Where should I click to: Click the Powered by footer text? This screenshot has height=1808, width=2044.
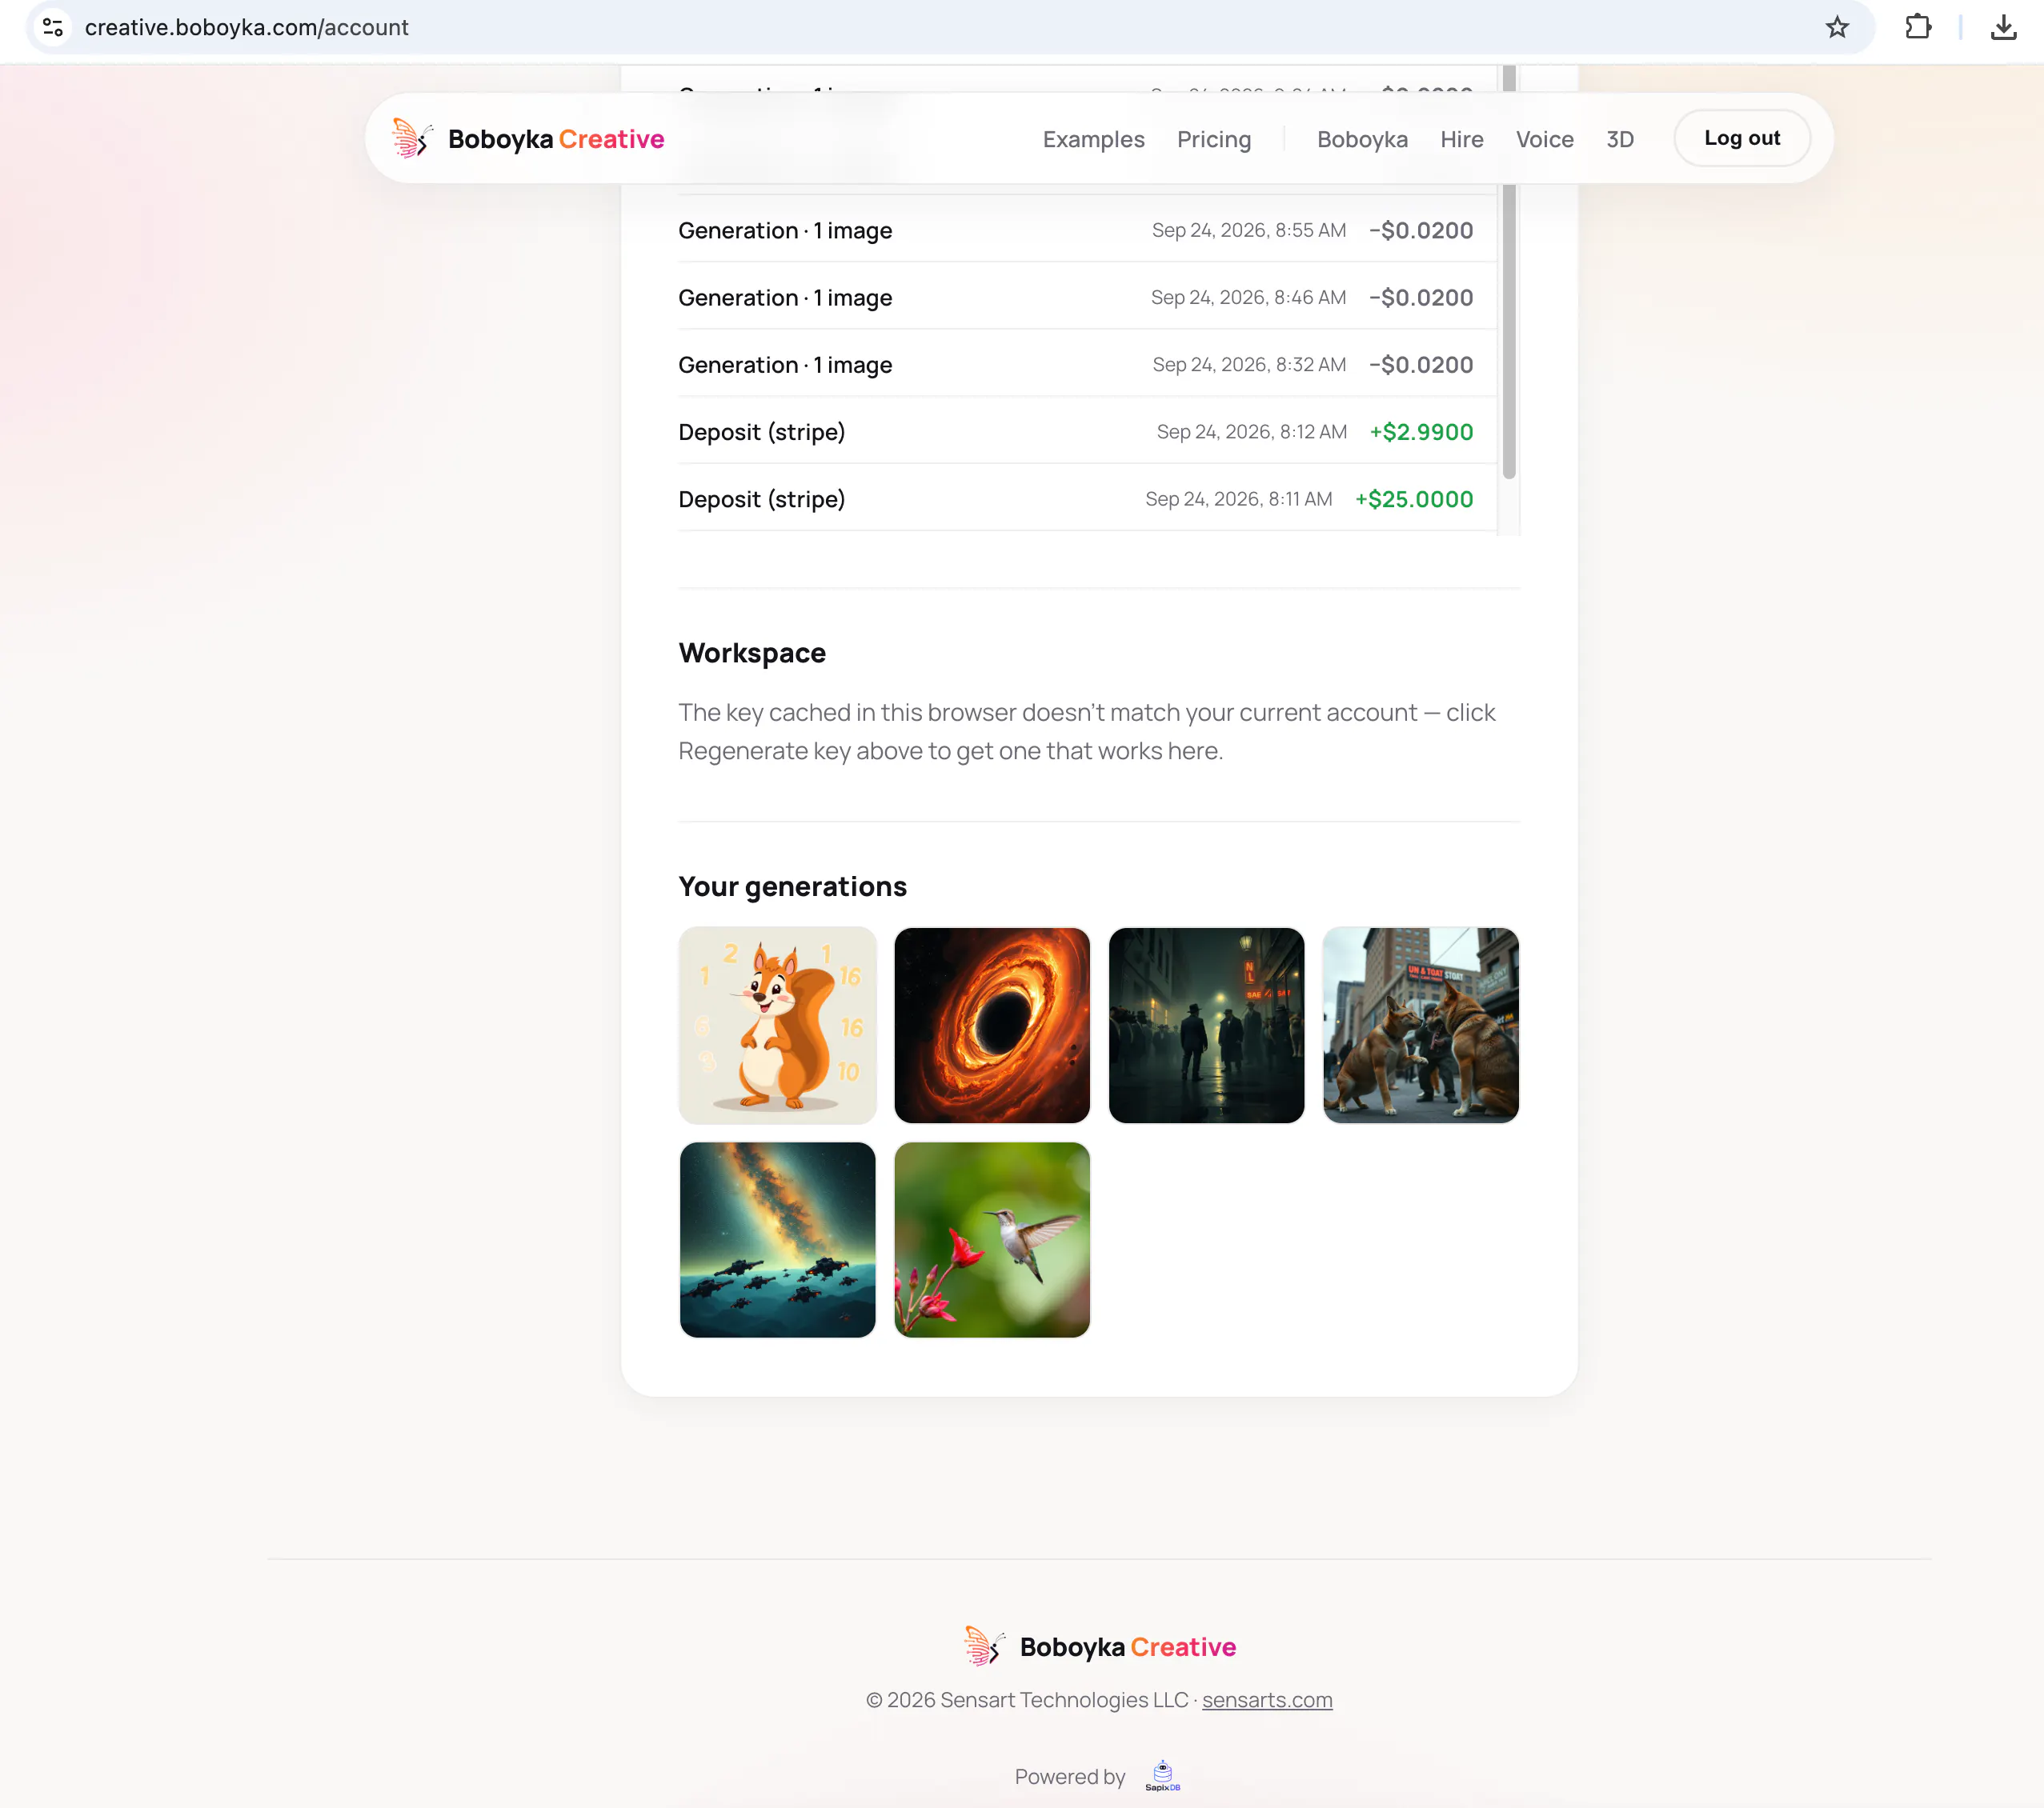click(1070, 1776)
